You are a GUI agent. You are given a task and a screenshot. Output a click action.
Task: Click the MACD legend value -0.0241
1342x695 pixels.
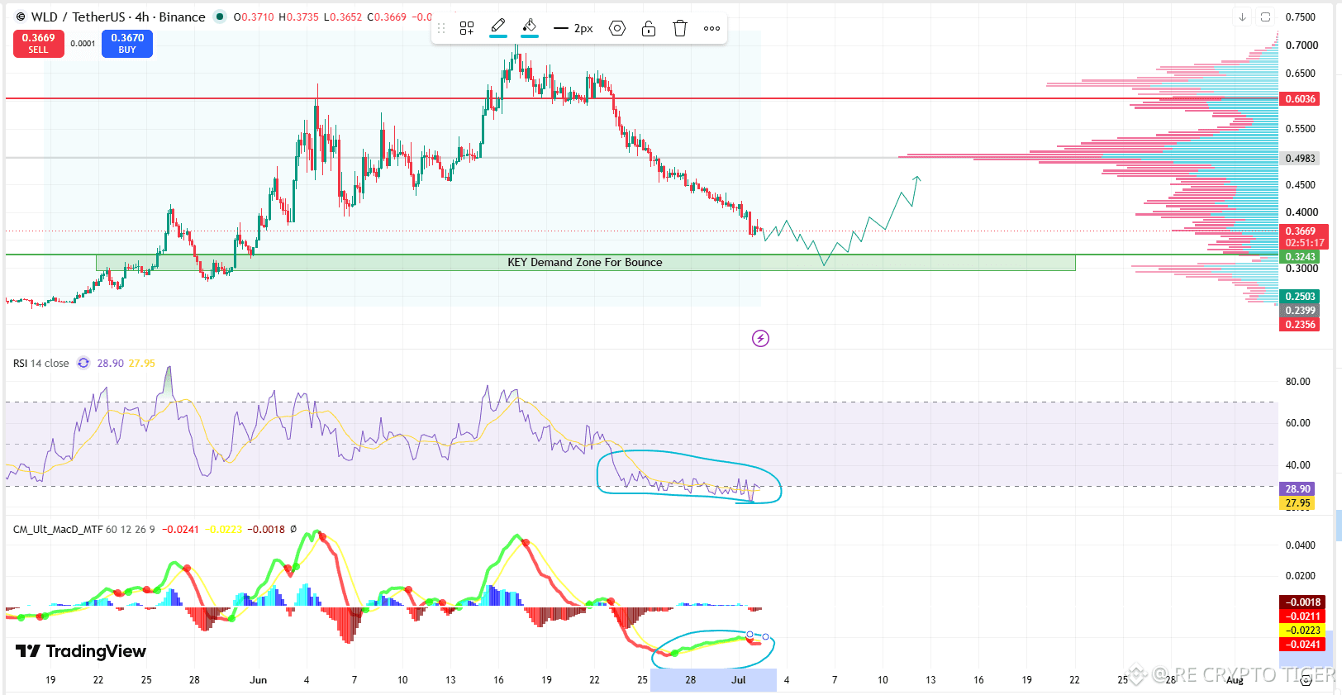pyautogui.click(x=180, y=529)
